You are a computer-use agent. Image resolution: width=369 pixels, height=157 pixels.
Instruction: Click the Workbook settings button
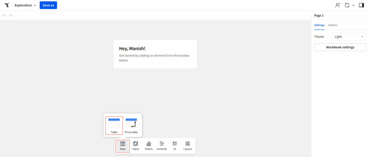pos(340,47)
